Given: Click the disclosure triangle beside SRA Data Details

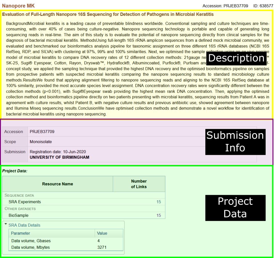Looking at the screenshot, I should [x=6, y=225].
